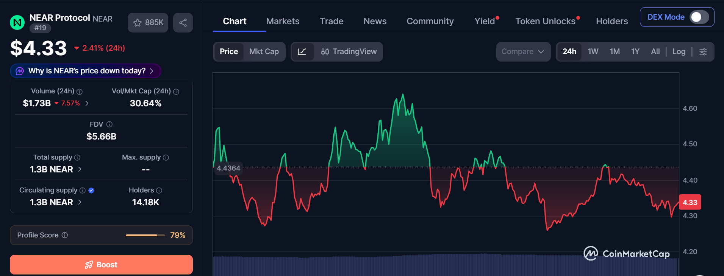The height and width of the screenshot is (276, 724).
Task: Open the Community tab
Action: 430,21
